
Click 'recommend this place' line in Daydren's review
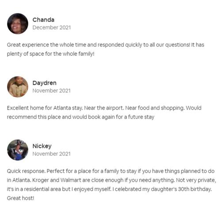(x=80, y=117)
